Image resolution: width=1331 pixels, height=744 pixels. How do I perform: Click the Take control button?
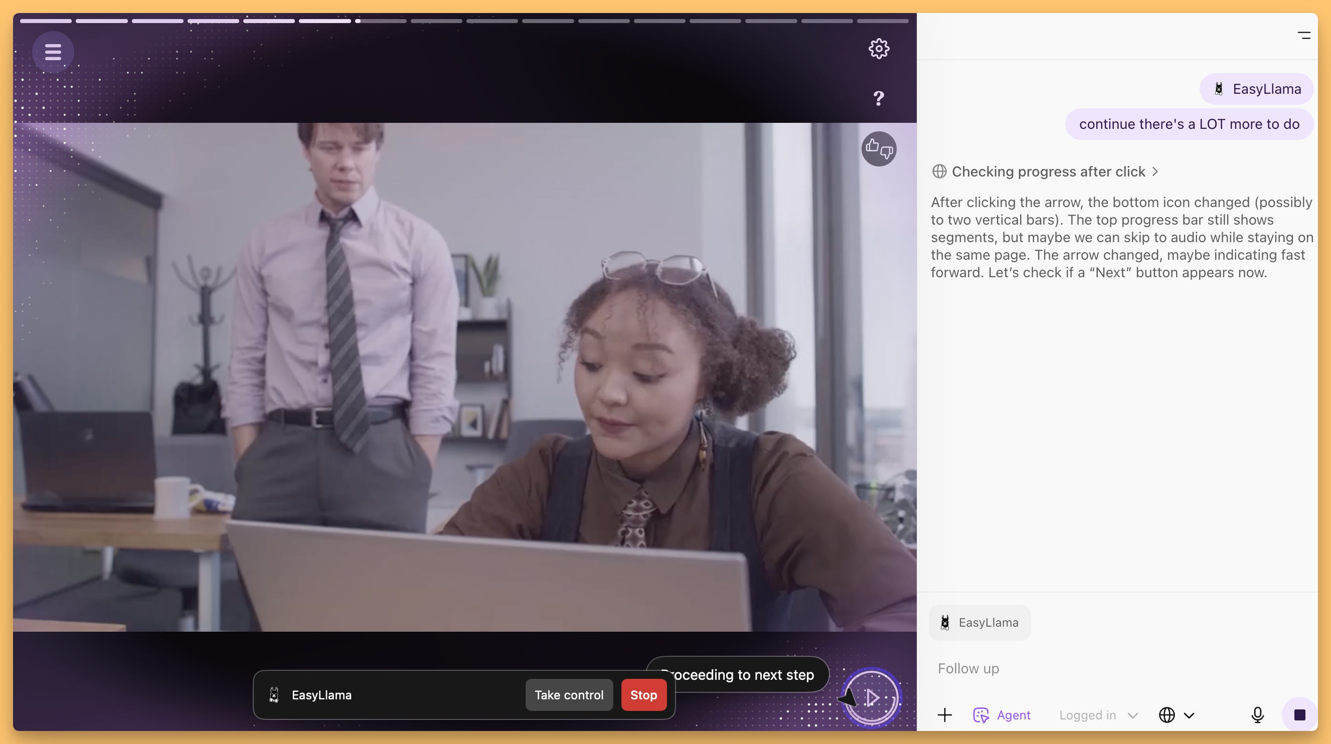tap(568, 695)
